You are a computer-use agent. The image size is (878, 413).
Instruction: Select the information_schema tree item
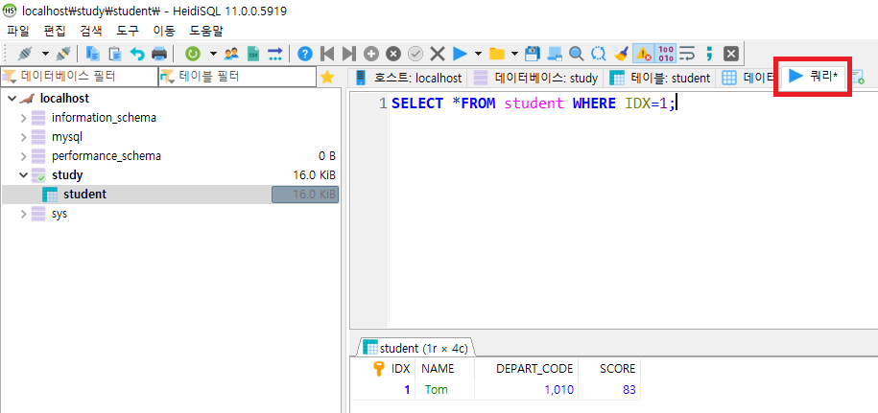pyautogui.click(x=104, y=118)
